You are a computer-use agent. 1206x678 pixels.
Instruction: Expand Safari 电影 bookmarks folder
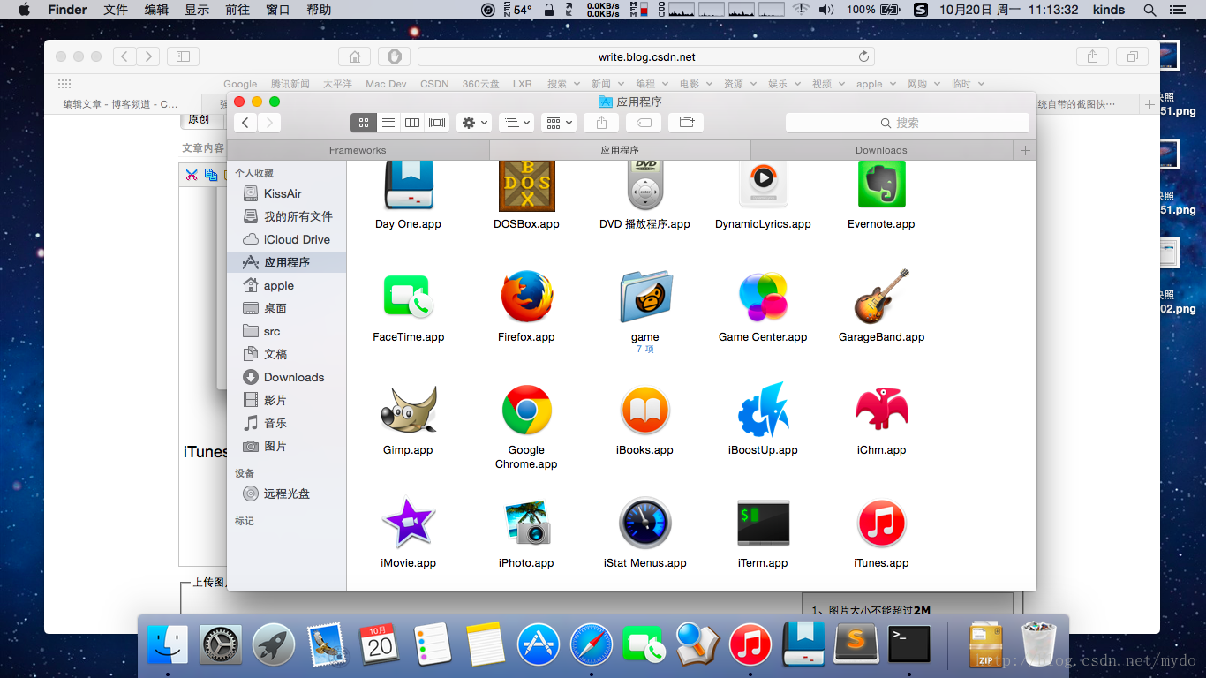click(695, 84)
